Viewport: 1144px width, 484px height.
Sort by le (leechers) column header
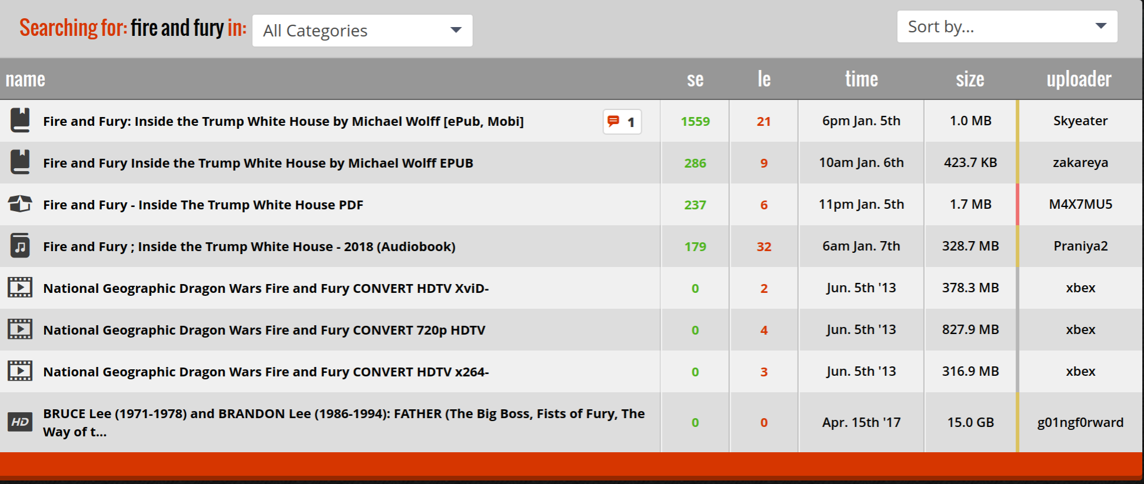click(x=764, y=79)
